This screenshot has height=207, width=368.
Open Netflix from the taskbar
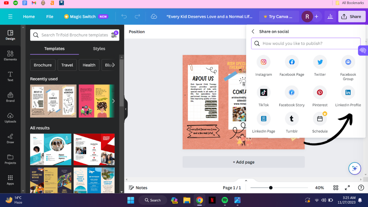coord(212,200)
